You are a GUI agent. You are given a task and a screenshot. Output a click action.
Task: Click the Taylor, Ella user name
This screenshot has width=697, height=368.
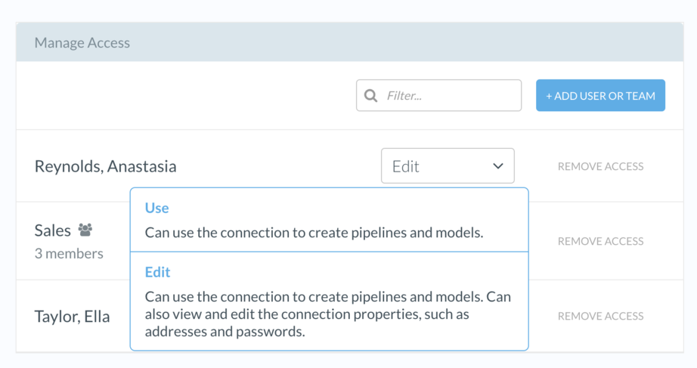coord(72,317)
